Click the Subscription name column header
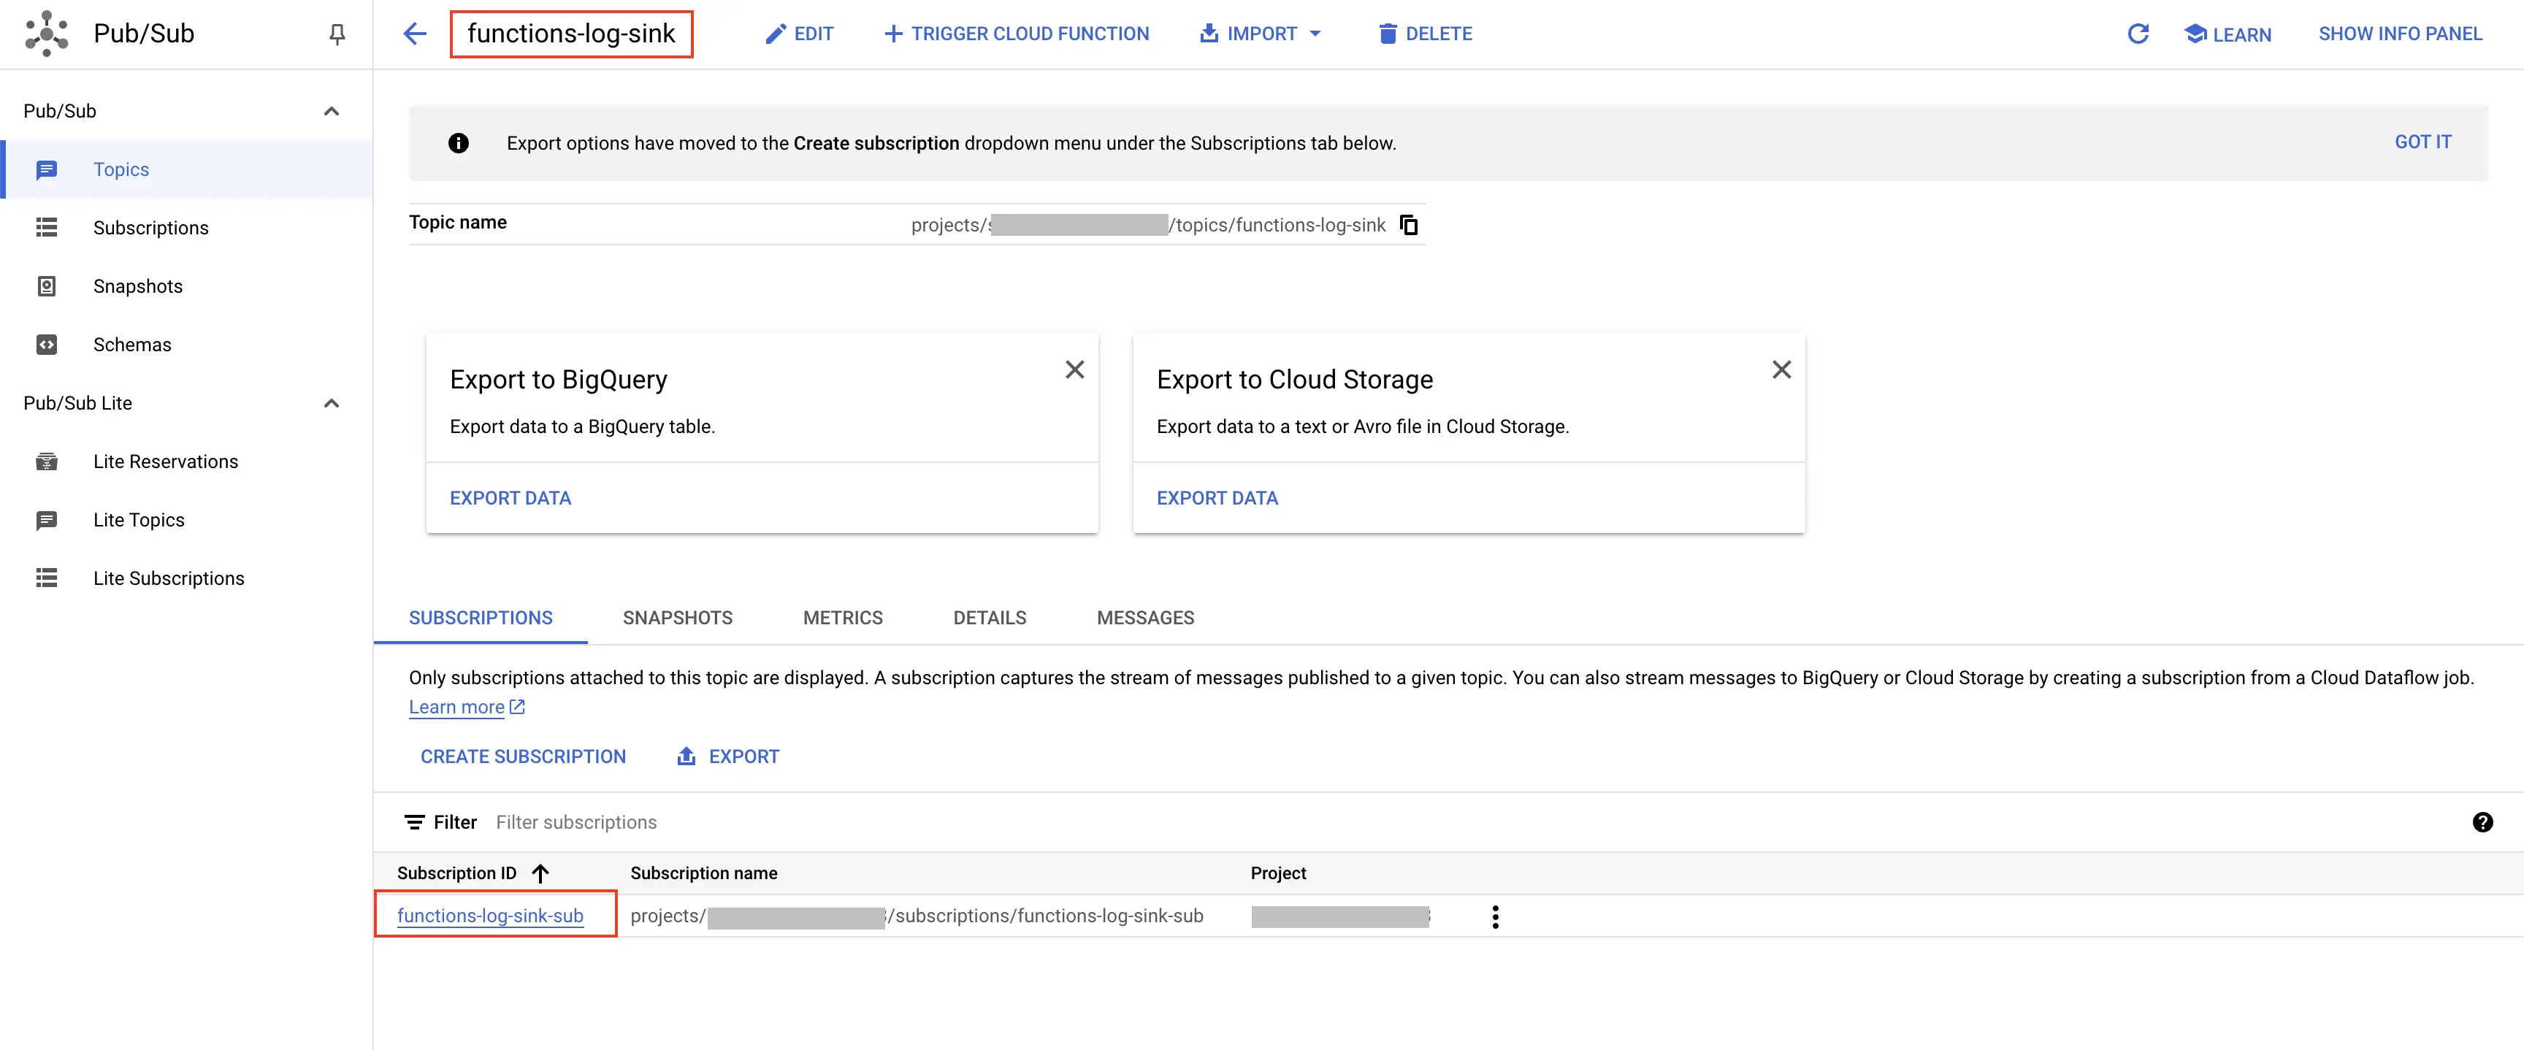2524x1050 pixels. point(703,873)
